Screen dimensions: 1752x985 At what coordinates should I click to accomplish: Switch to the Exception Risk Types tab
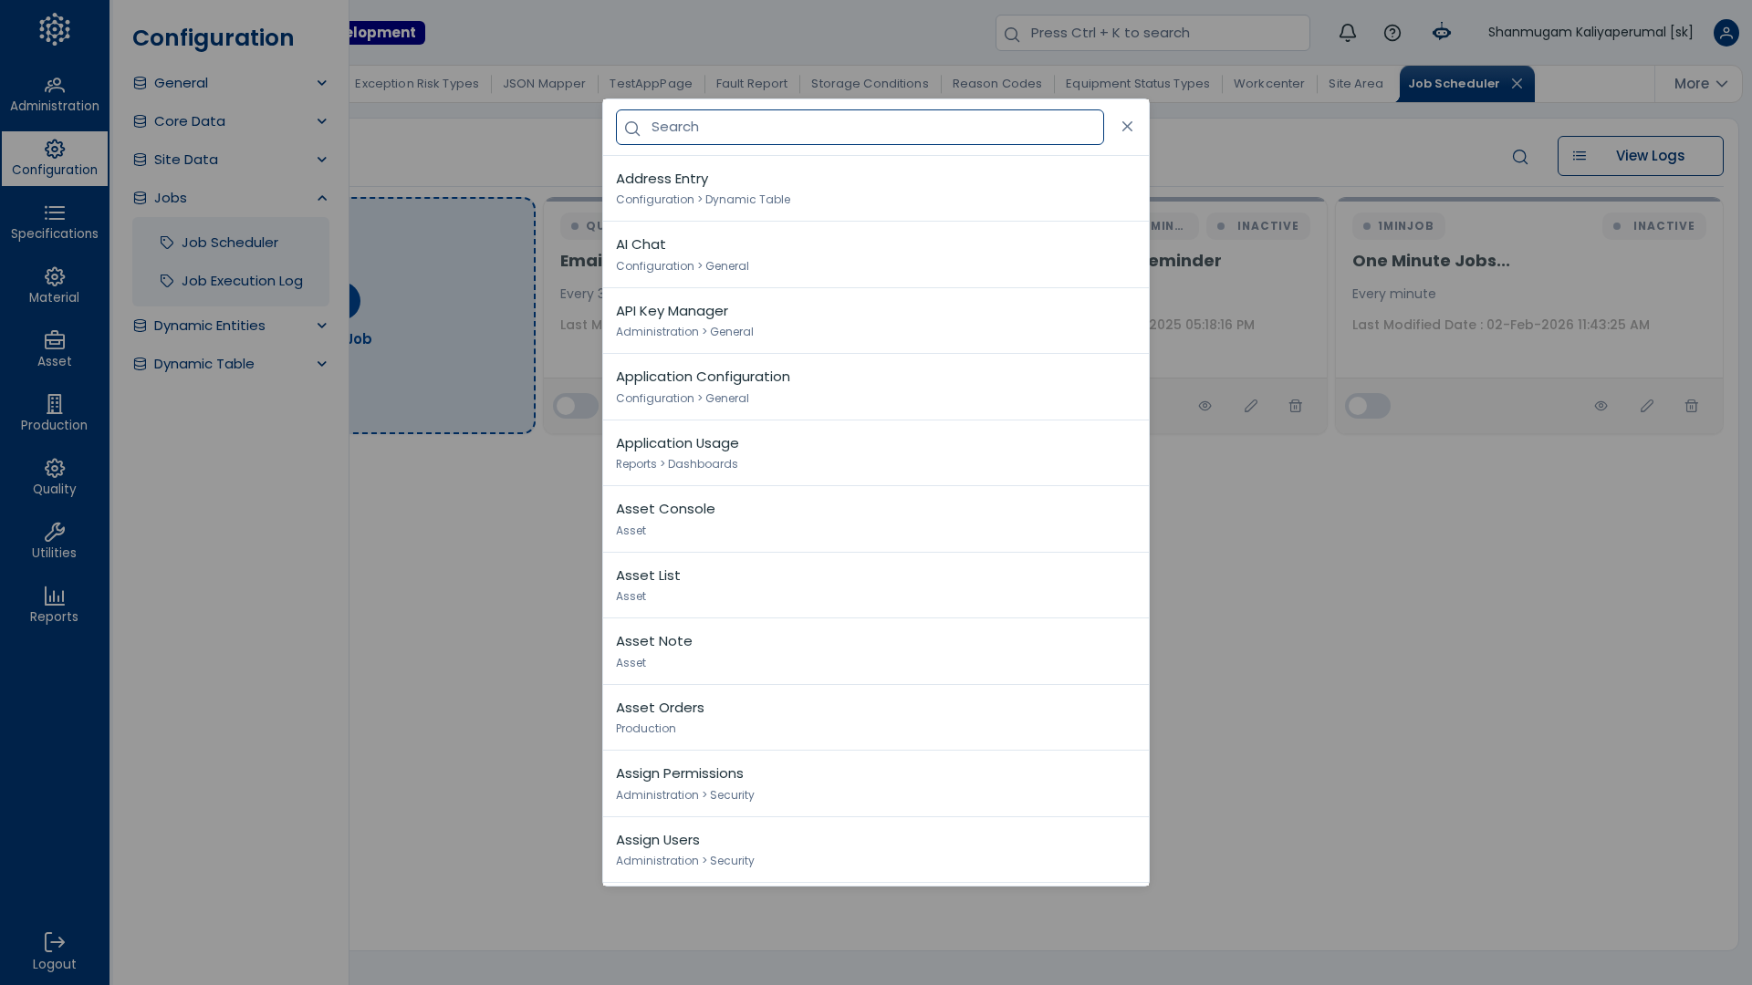tap(417, 84)
